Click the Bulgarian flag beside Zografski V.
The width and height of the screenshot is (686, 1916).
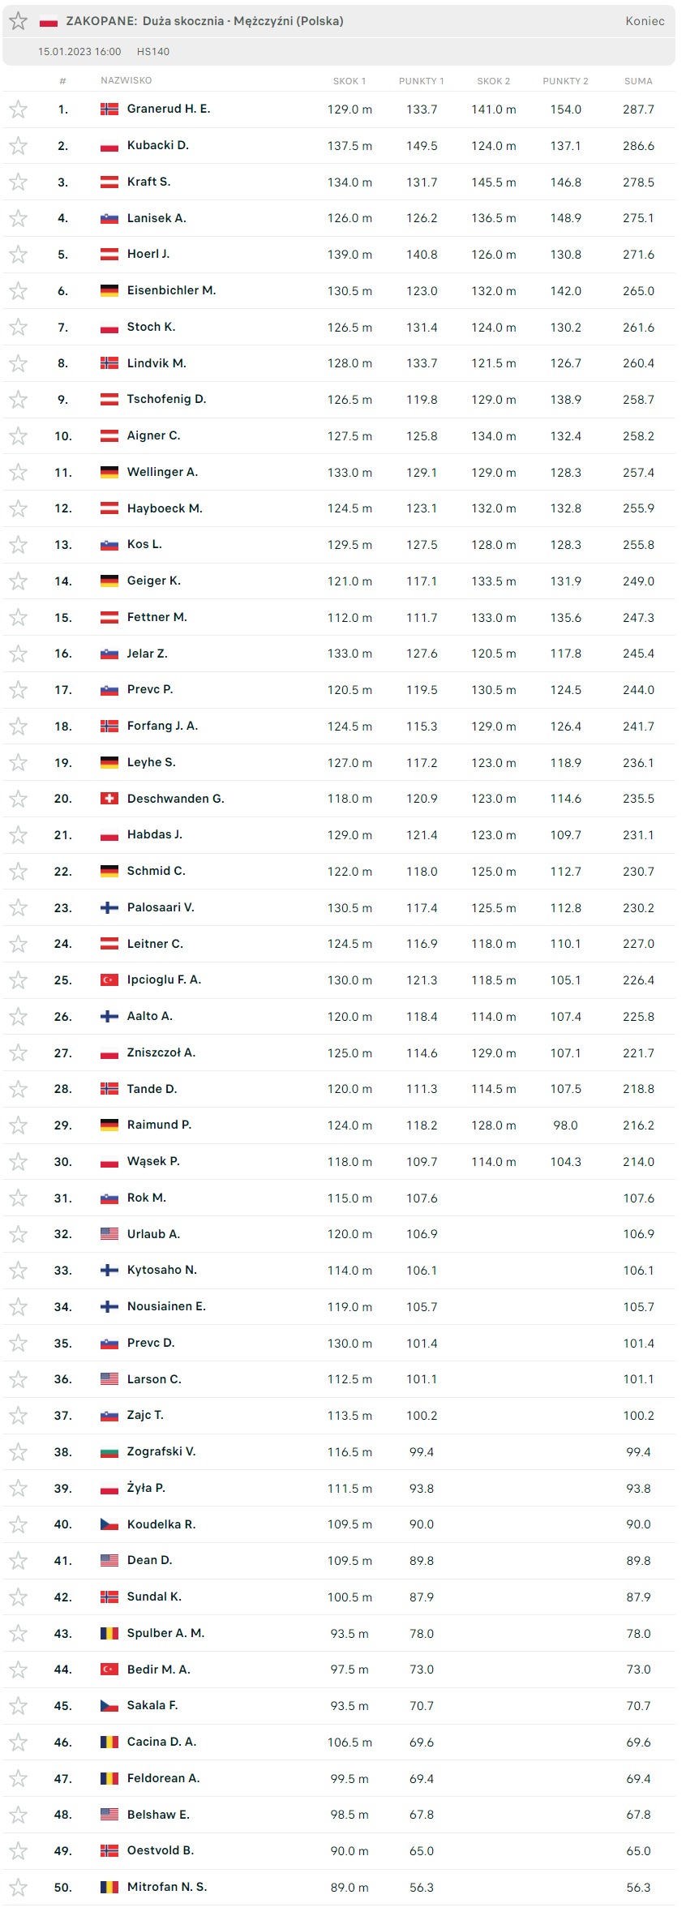click(109, 1452)
